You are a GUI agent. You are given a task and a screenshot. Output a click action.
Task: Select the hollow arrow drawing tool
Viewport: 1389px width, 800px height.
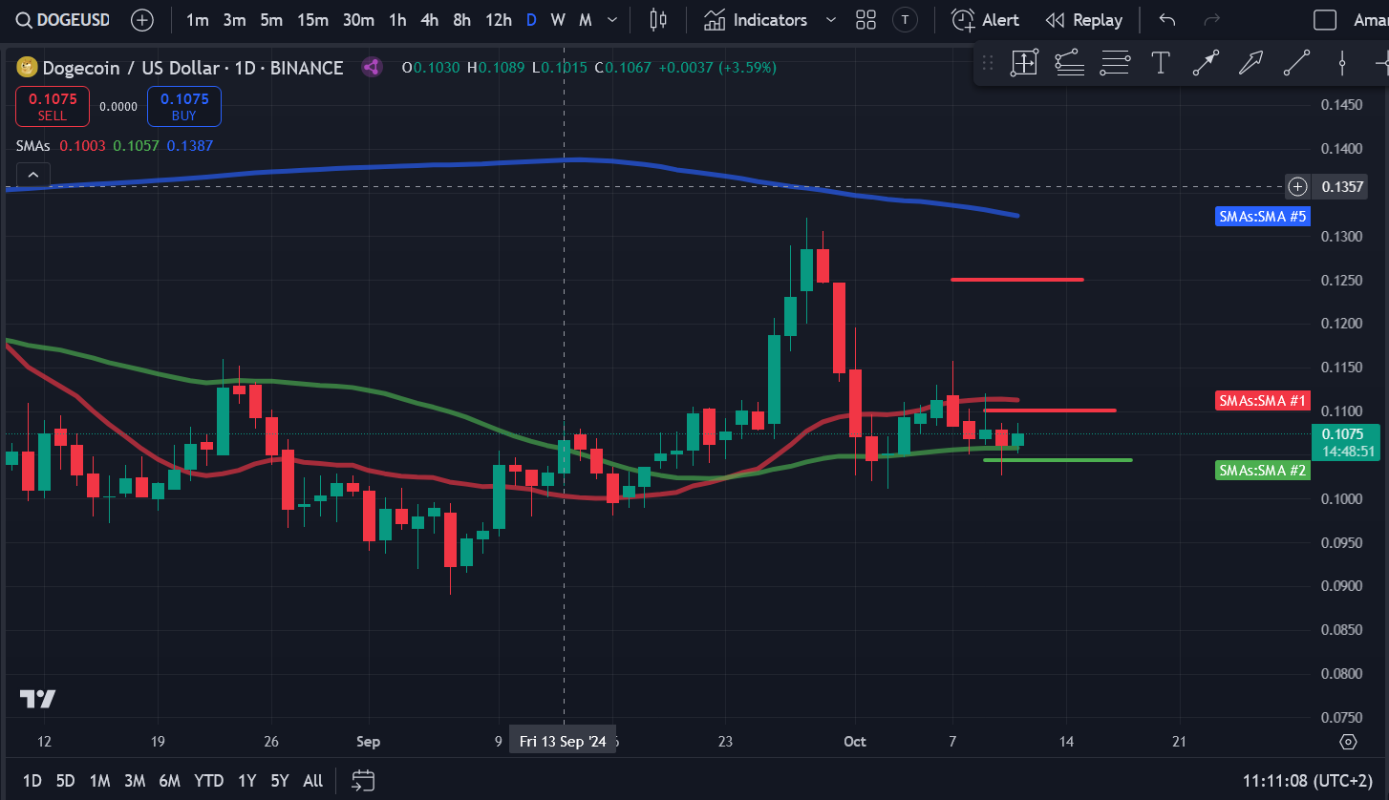tap(1250, 64)
